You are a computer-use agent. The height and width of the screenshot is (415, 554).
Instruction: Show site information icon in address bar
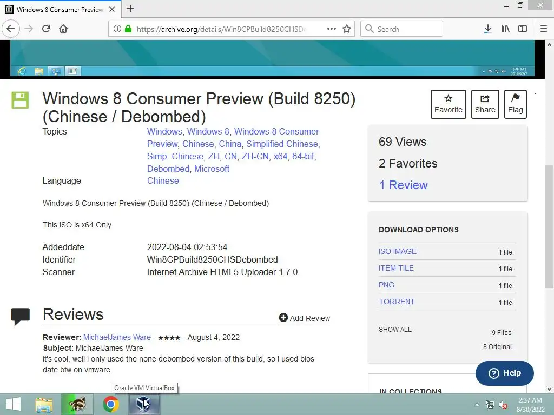point(117,29)
